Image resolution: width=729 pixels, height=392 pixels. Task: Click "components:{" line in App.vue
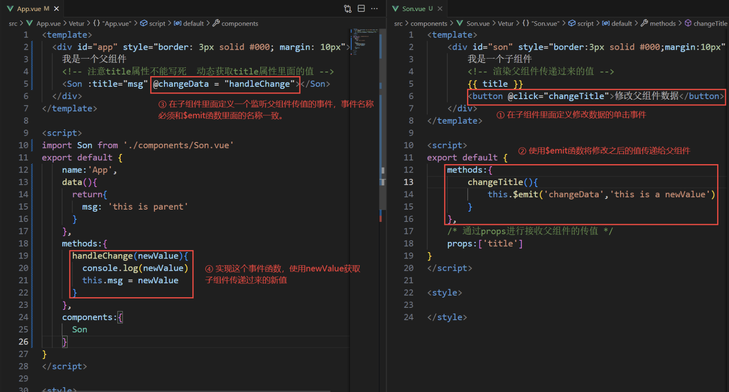[92, 318]
